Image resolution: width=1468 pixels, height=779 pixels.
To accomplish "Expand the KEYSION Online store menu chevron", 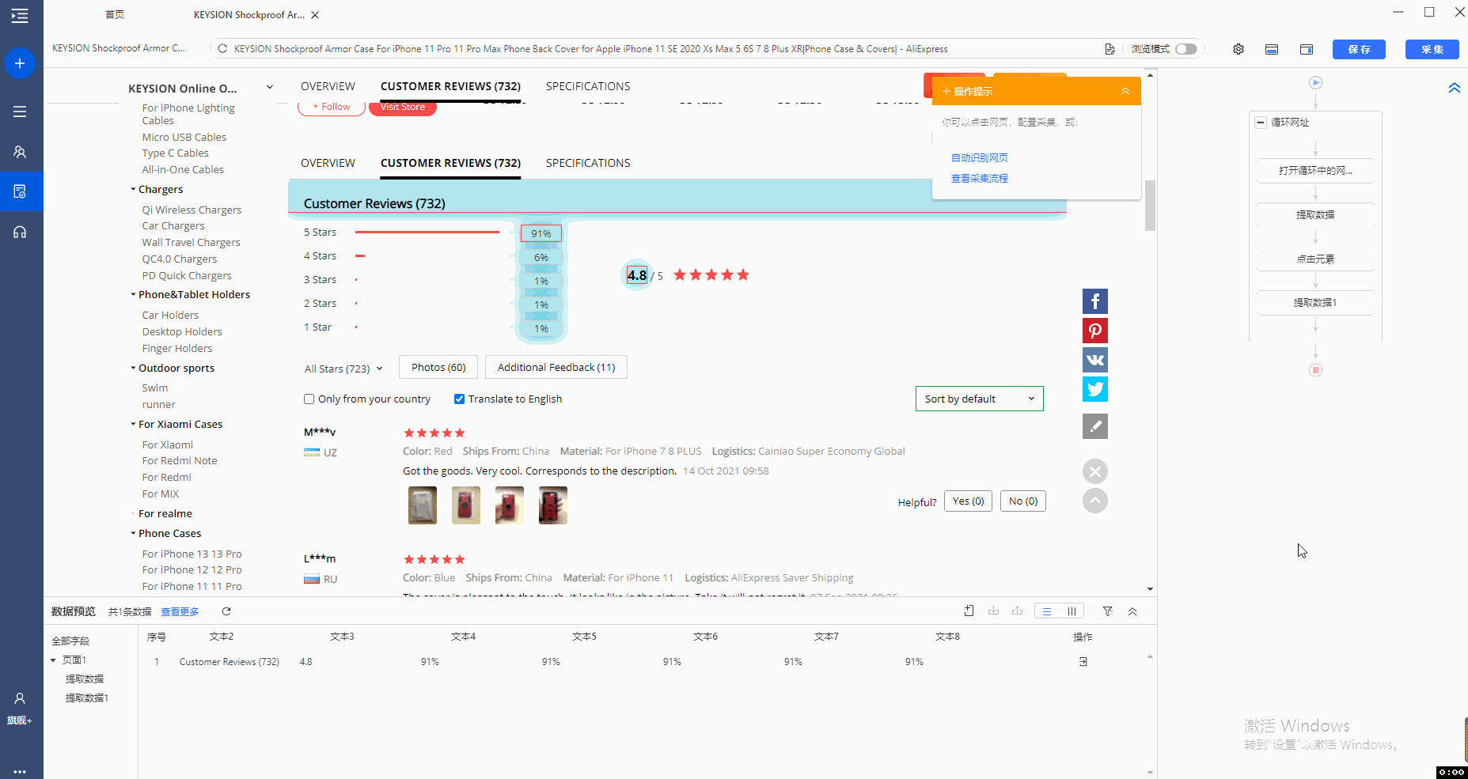I will pyautogui.click(x=270, y=88).
